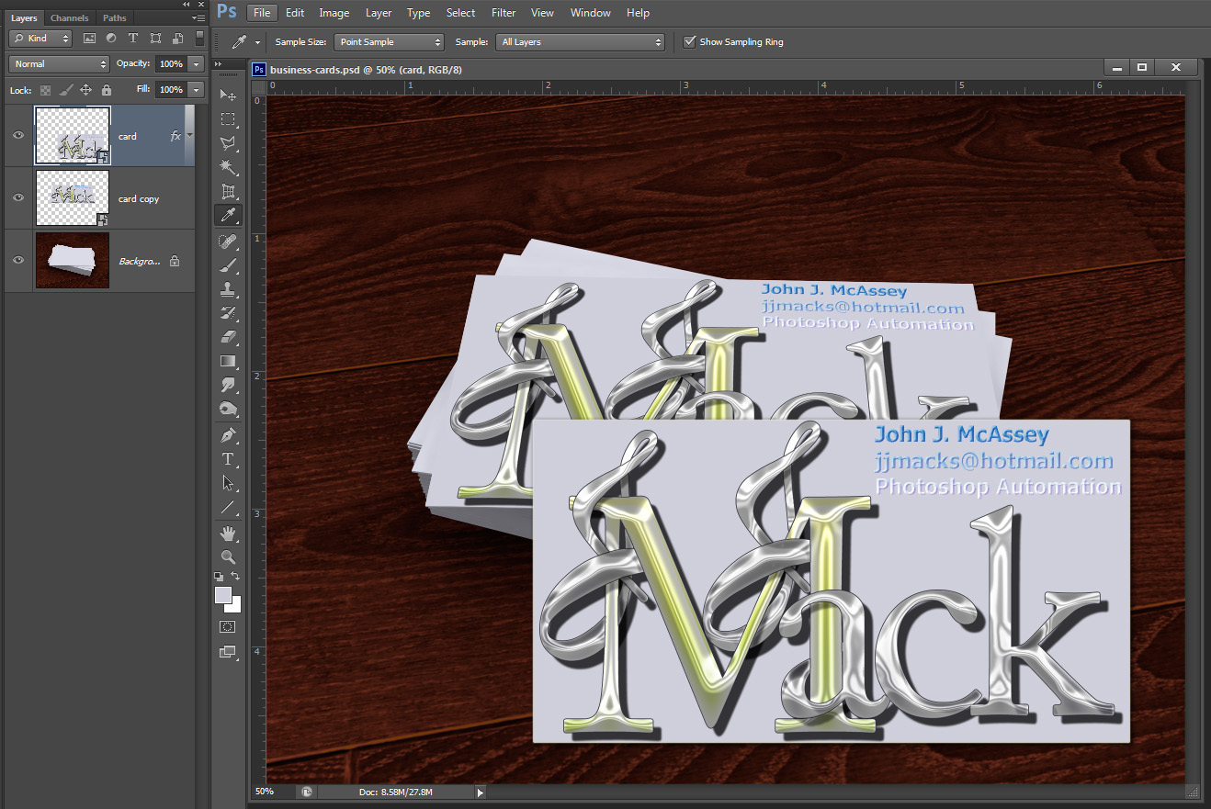Open the Image menu
This screenshot has width=1211, height=809.
[x=334, y=13]
